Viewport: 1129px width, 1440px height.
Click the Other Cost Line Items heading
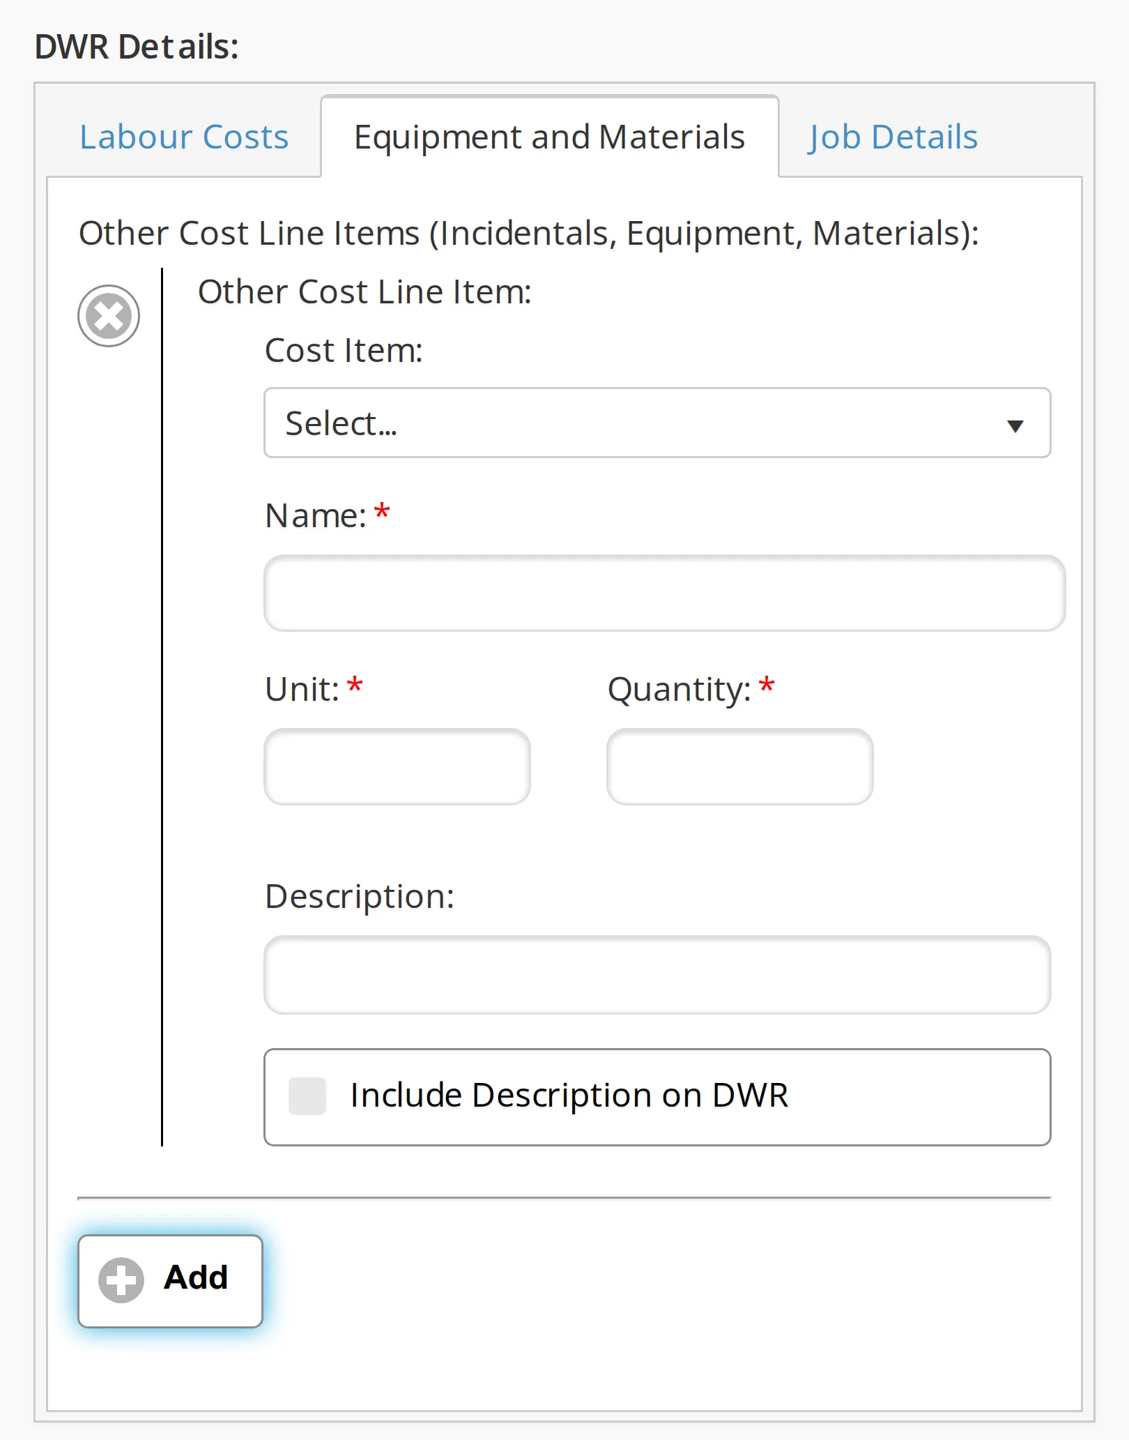(x=528, y=234)
